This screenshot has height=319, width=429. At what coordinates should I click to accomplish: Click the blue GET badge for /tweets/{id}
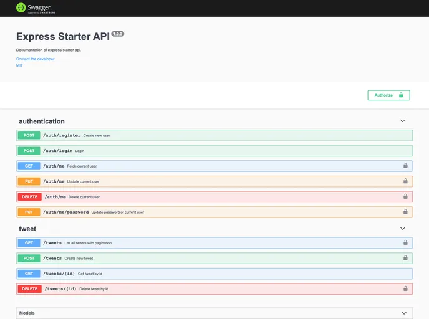29,274
